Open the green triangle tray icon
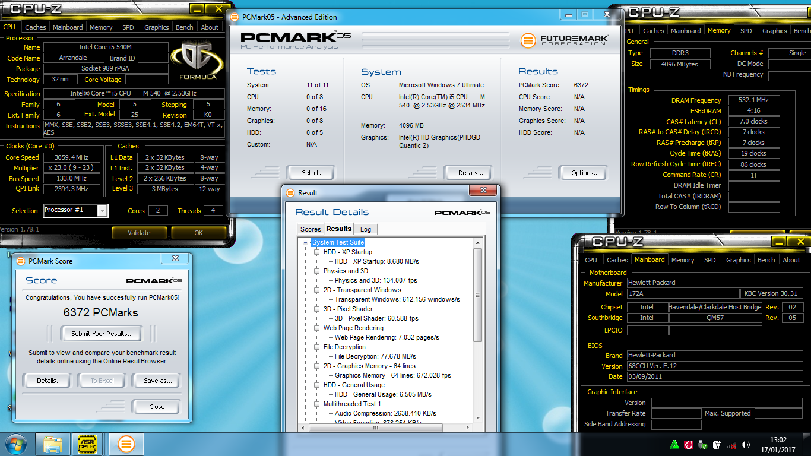This screenshot has height=456, width=811. [674, 444]
